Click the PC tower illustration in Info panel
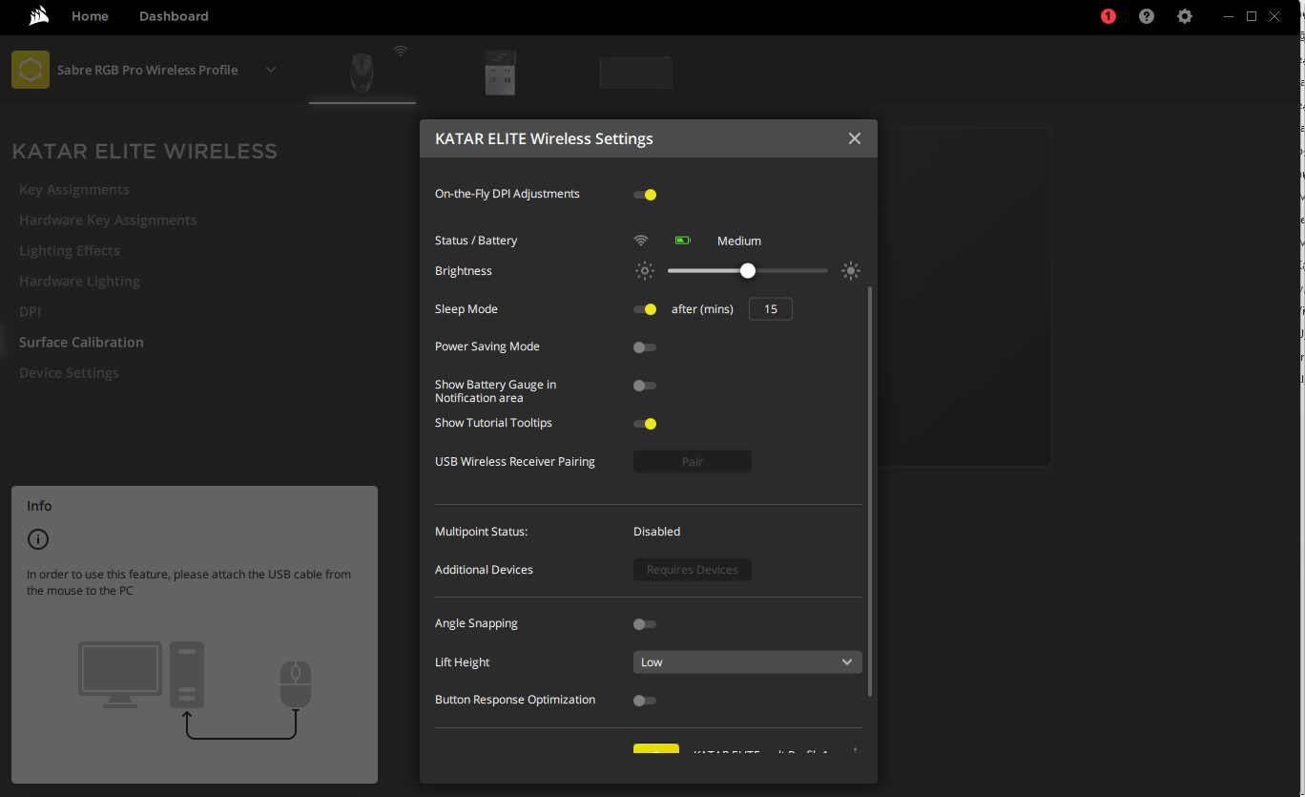The width and height of the screenshot is (1305, 797). click(187, 675)
